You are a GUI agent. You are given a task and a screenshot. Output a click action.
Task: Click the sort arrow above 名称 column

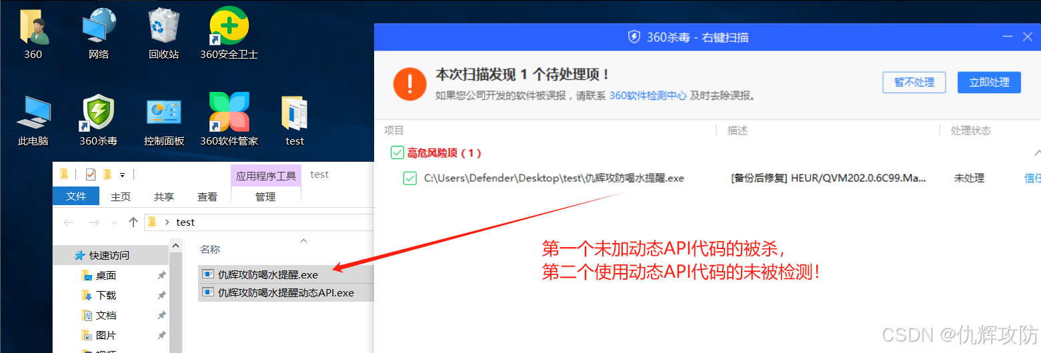tap(303, 240)
